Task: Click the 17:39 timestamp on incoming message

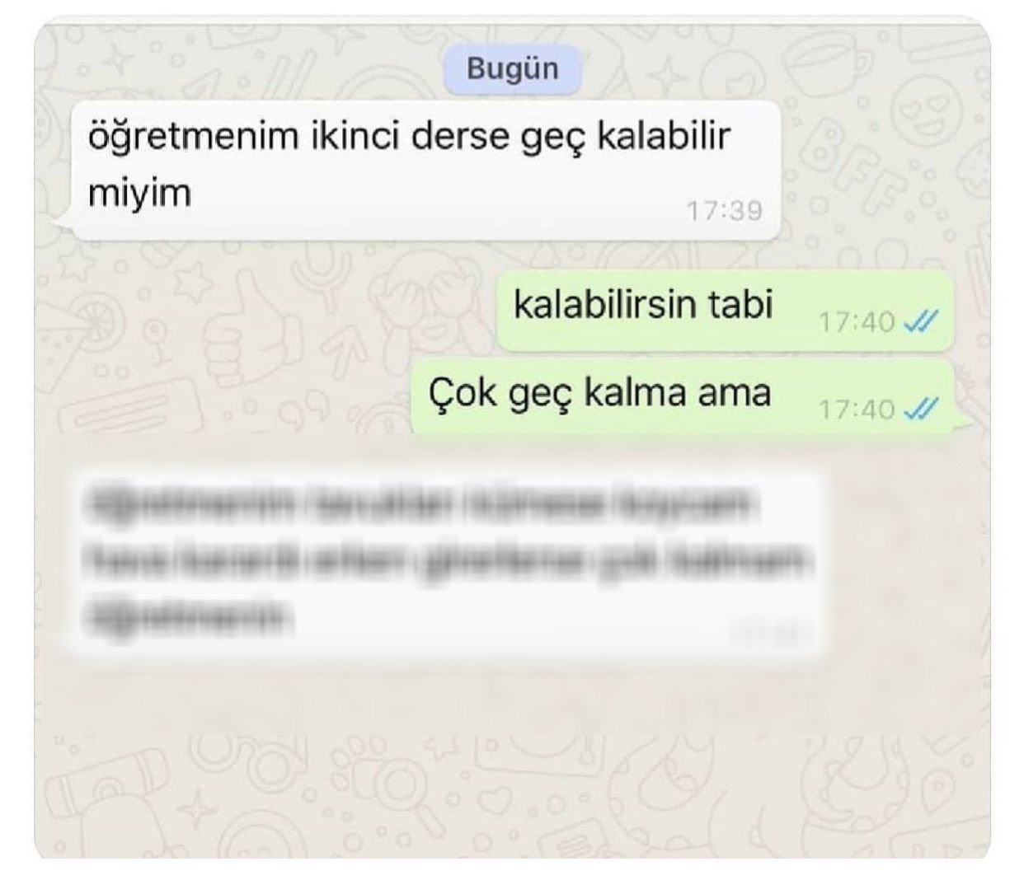Action: 725,211
